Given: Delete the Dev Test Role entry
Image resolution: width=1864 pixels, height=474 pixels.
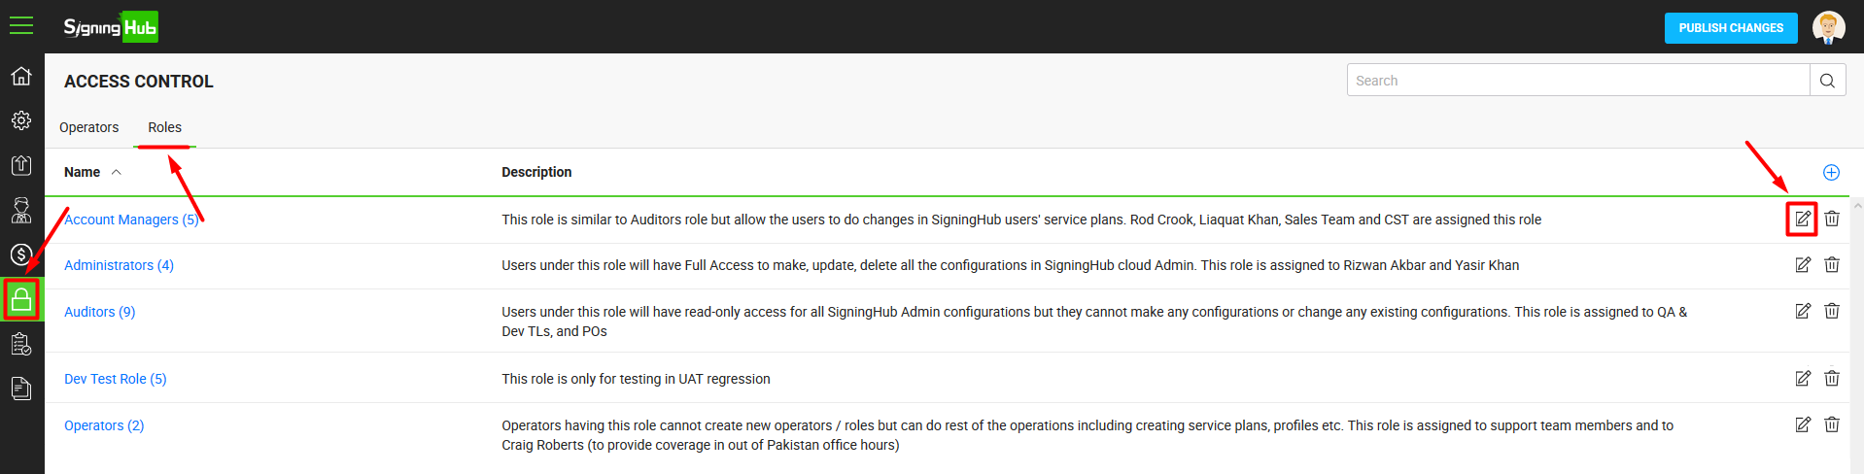Looking at the screenshot, I should point(1831,378).
